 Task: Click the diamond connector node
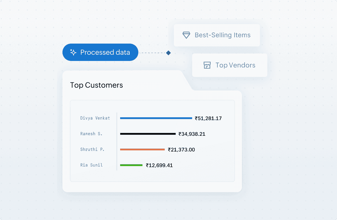168,53
